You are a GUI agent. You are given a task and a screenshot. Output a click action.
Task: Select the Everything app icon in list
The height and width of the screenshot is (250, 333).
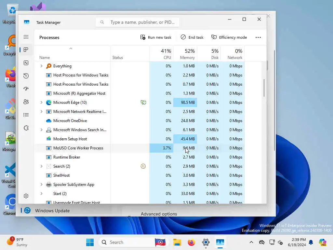[x=49, y=66]
